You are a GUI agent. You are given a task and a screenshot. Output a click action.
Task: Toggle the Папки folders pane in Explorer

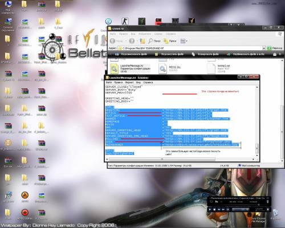[x=170, y=41]
